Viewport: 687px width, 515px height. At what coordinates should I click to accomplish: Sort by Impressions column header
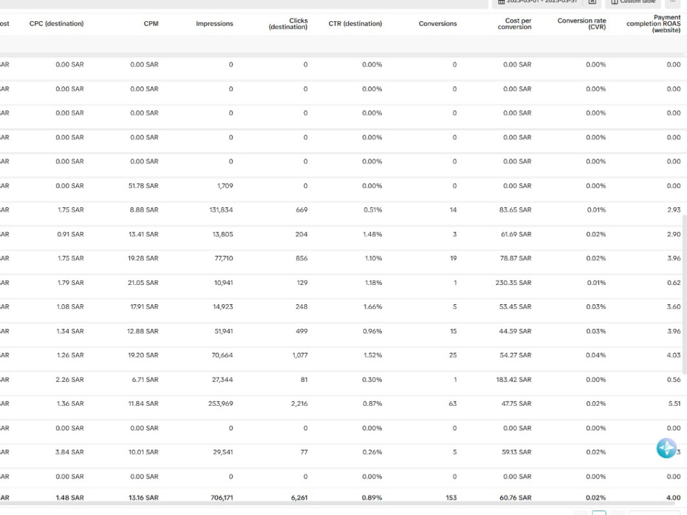tap(214, 23)
